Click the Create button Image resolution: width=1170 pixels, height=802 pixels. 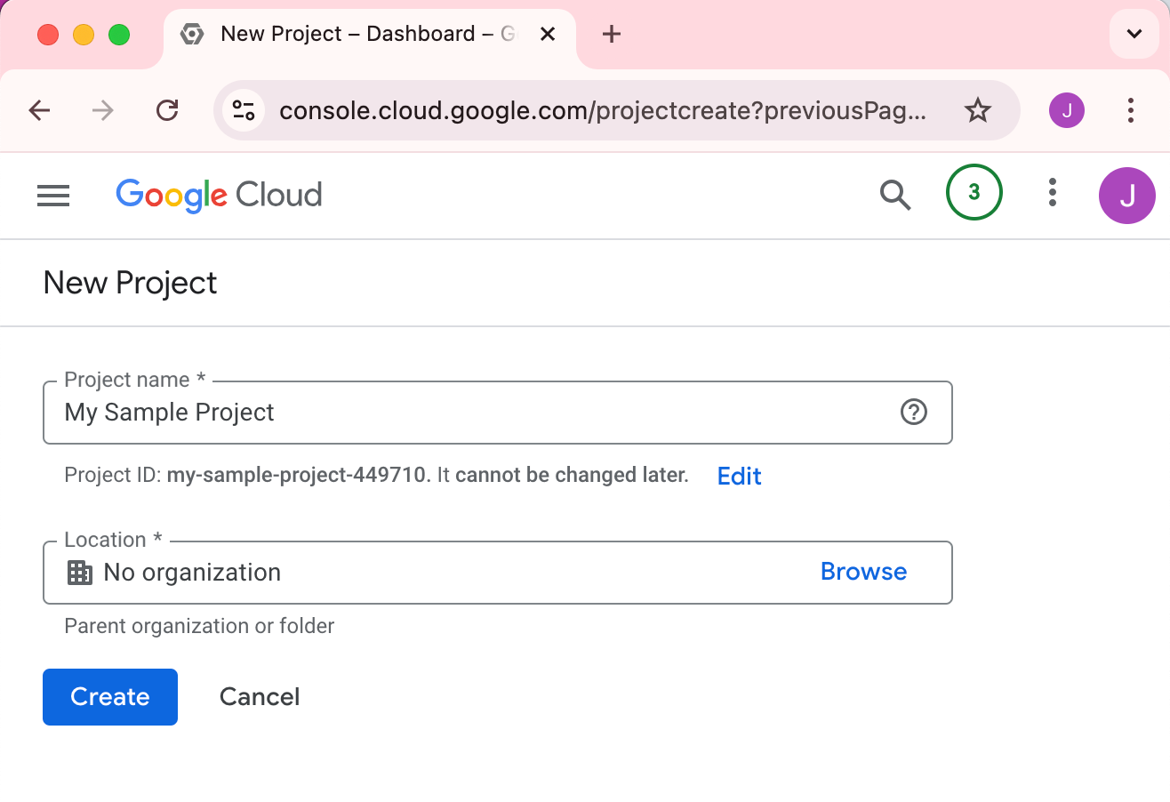click(110, 697)
